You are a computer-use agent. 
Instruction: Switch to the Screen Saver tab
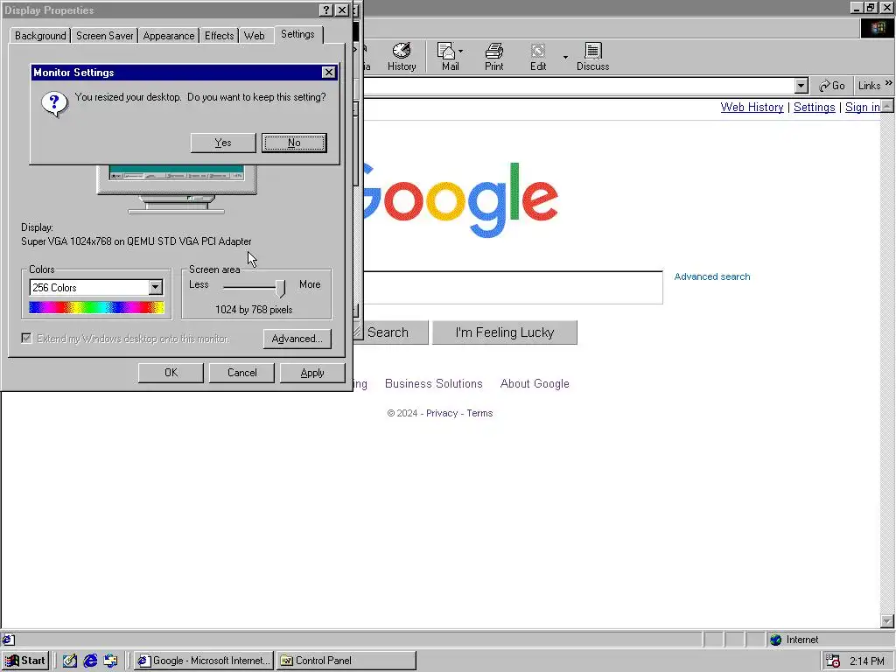click(105, 35)
